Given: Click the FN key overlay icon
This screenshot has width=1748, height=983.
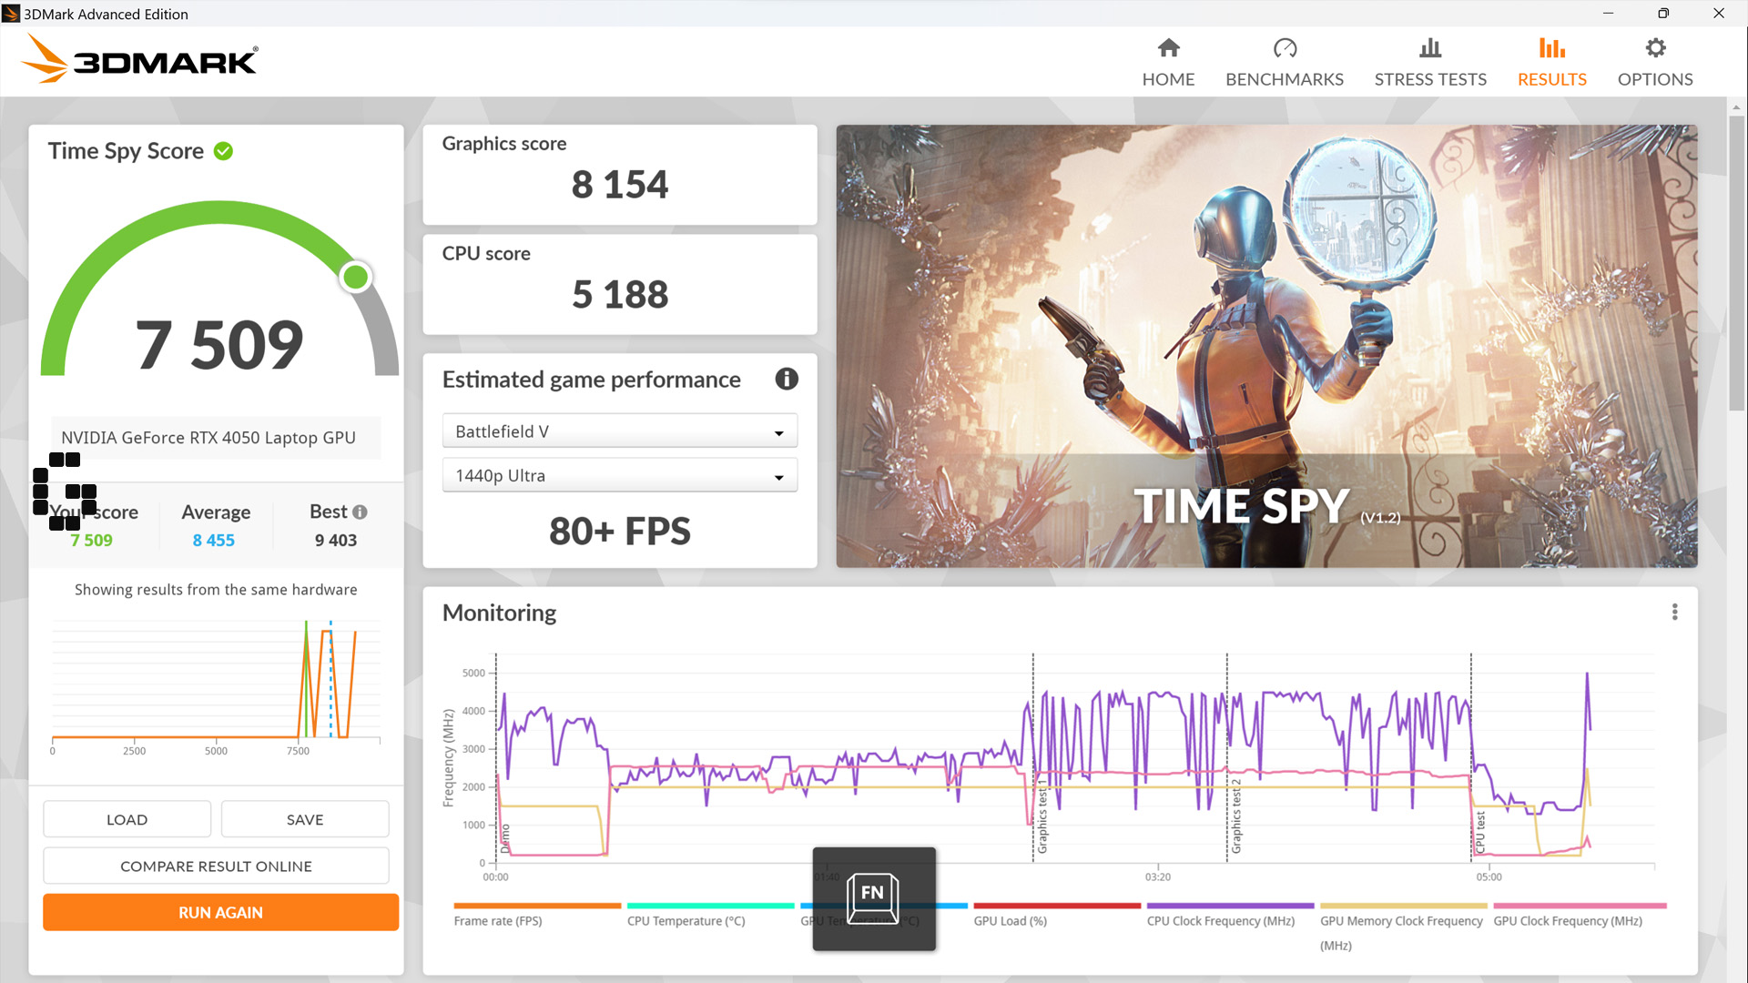Looking at the screenshot, I should [873, 898].
